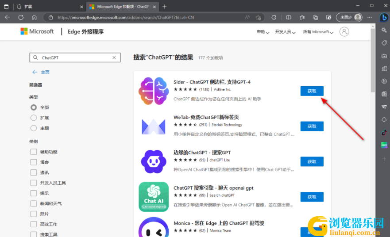Image resolution: width=390 pixels, height=237 pixels.
Task: Open the Sider brain logo thumbnail
Action: (x=154, y=91)
